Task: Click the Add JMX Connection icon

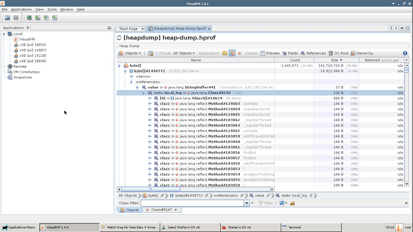Action: pyautogui.click(x=38, y=18)
